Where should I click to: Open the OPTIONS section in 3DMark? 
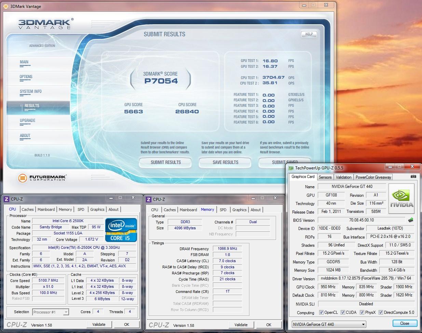pyautogui.click(x=26, y=77)
